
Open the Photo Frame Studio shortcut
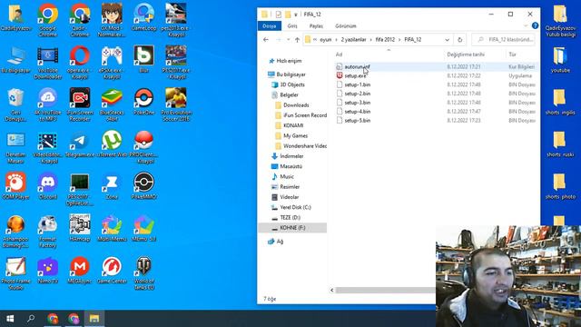[x=15, y=273]
